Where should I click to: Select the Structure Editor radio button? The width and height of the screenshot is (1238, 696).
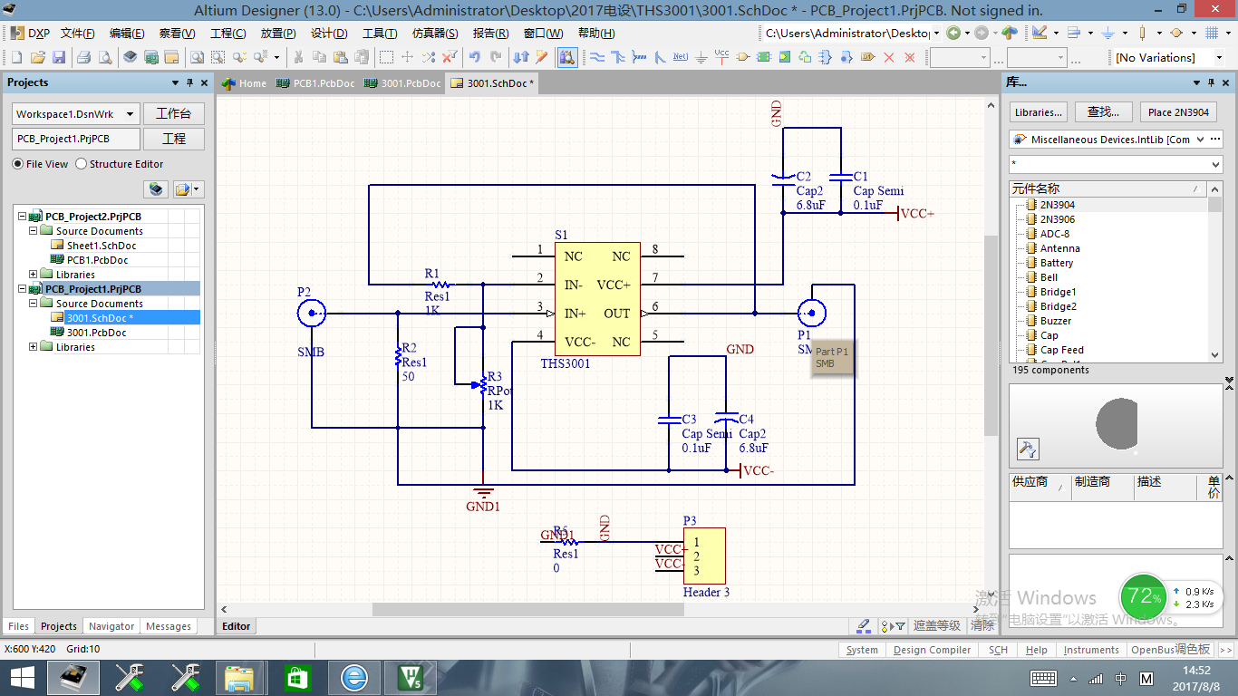coord(82,164)
